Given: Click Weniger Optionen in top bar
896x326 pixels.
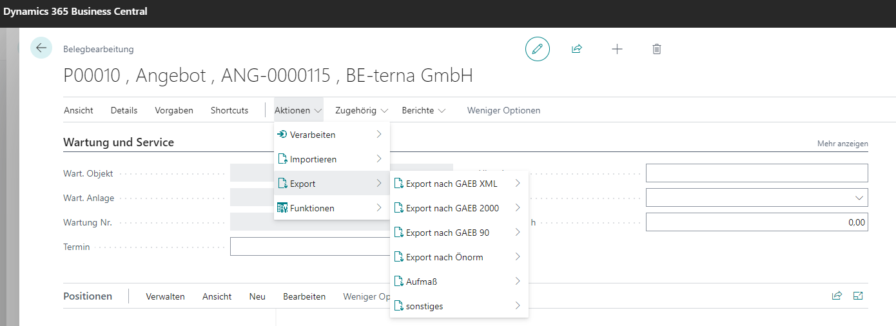Looking at the screenshot, I should click(x=503, y=110).
